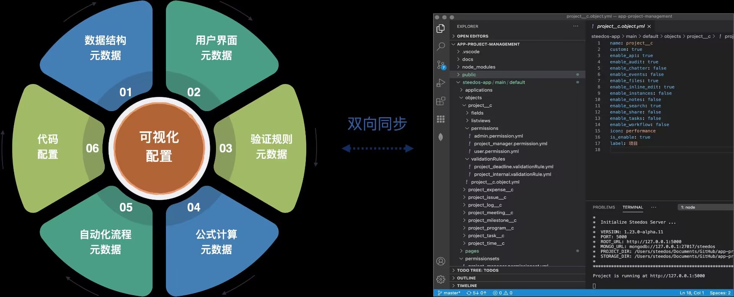Screen dimensions: 734x297
Task: Click line 'enable_api: true' in editor
Action: tap(631, 55)
